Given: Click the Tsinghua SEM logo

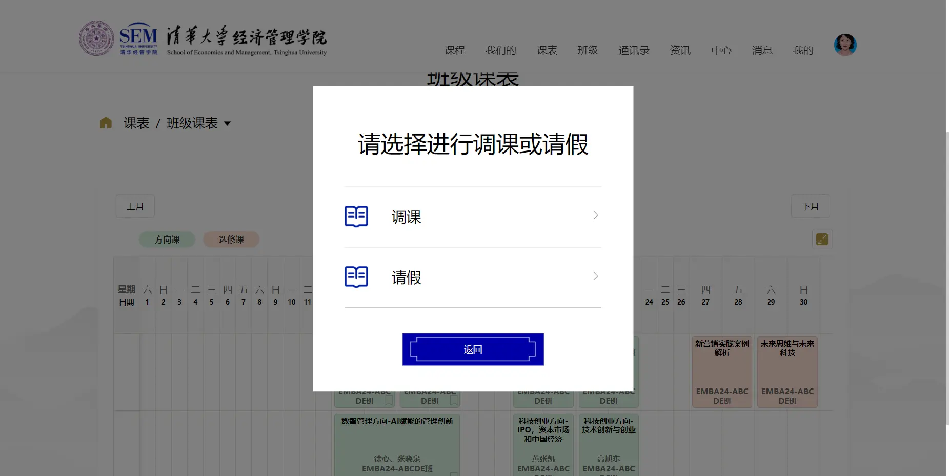Looking at the screenshot, I should pos(138,38).
